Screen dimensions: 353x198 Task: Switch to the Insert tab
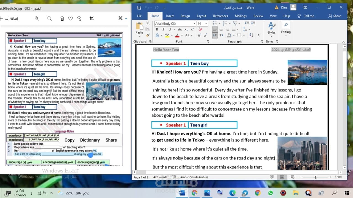pos(170,16)
